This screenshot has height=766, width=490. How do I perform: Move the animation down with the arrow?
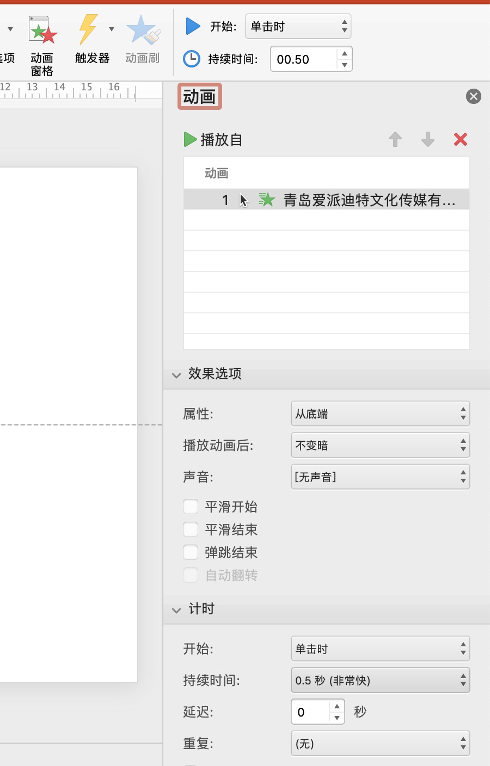click(x=428, y=140)
